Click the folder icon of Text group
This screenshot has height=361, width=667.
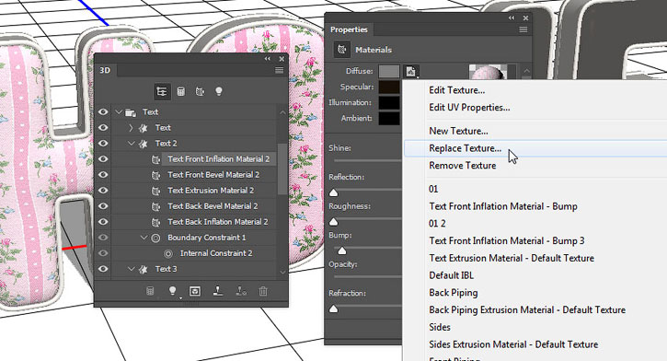coord(130,112)
